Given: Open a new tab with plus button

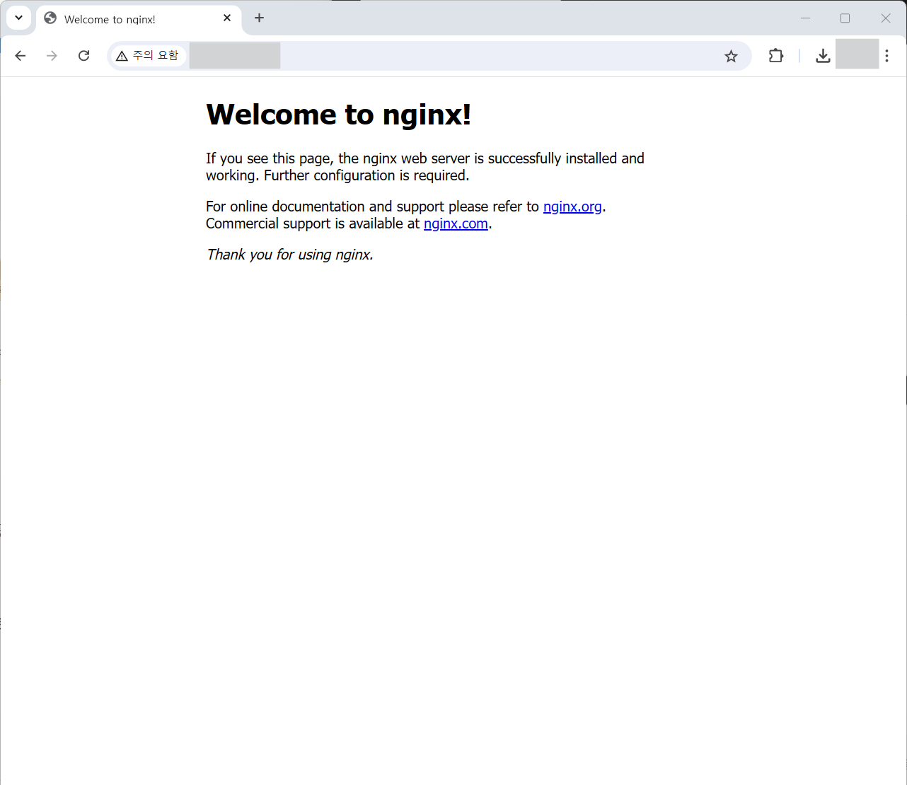Looking at the screenshot, I should [259, 18].
